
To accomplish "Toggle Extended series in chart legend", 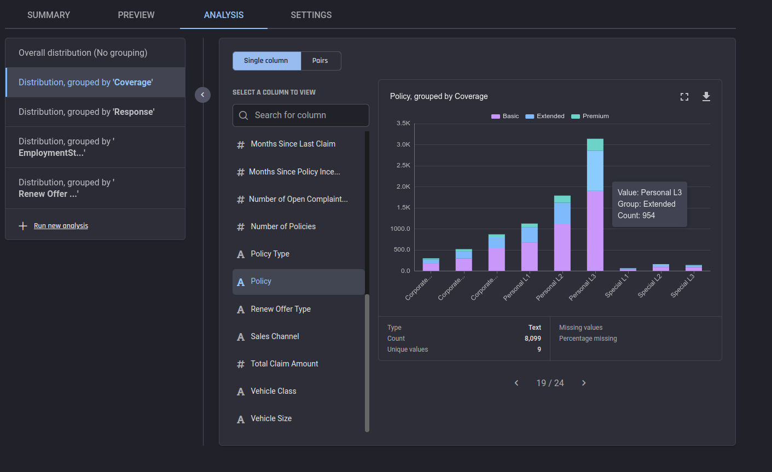I will tap(545, 116).
